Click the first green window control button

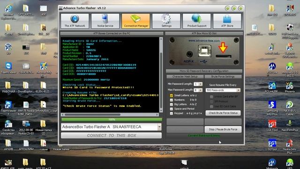point(227,8)
